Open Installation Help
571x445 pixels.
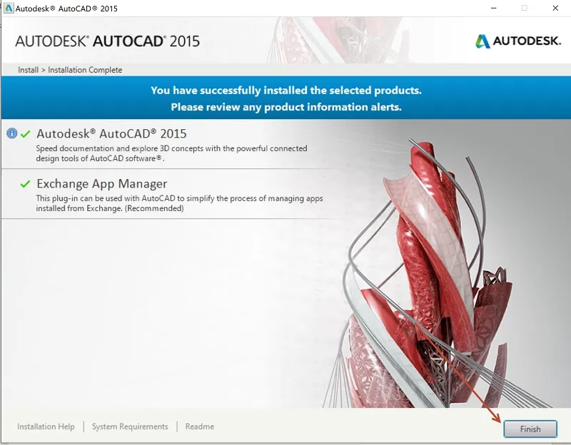pos(46,426)
